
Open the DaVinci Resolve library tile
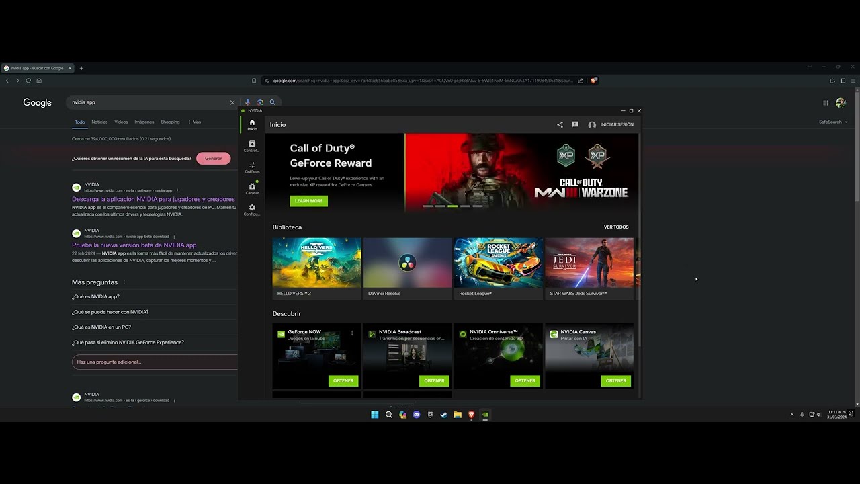coord(407,268)
